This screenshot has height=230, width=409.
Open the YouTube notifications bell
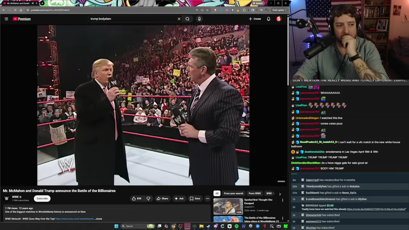268,19
